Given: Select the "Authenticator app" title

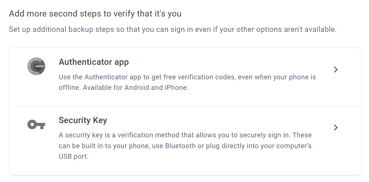Looking at the screenshot, I should pos(94,62).
